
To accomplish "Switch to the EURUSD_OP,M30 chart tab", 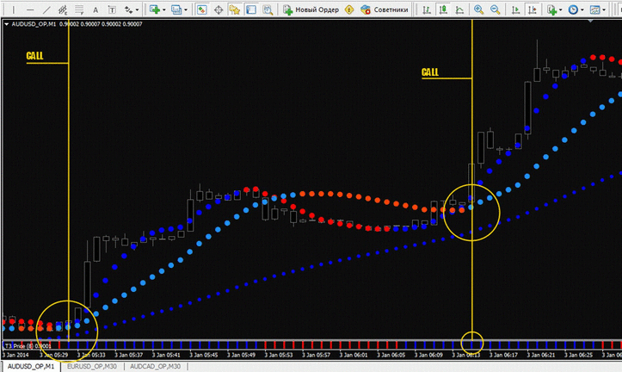I will tap(92, 367).
